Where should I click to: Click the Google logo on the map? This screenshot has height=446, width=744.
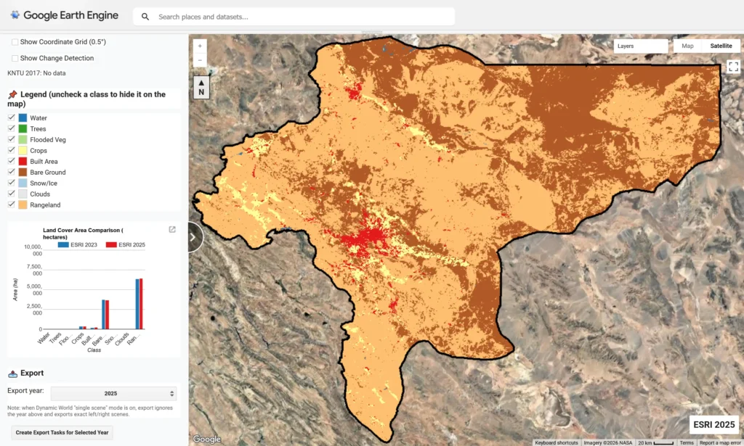coord(206,439)
